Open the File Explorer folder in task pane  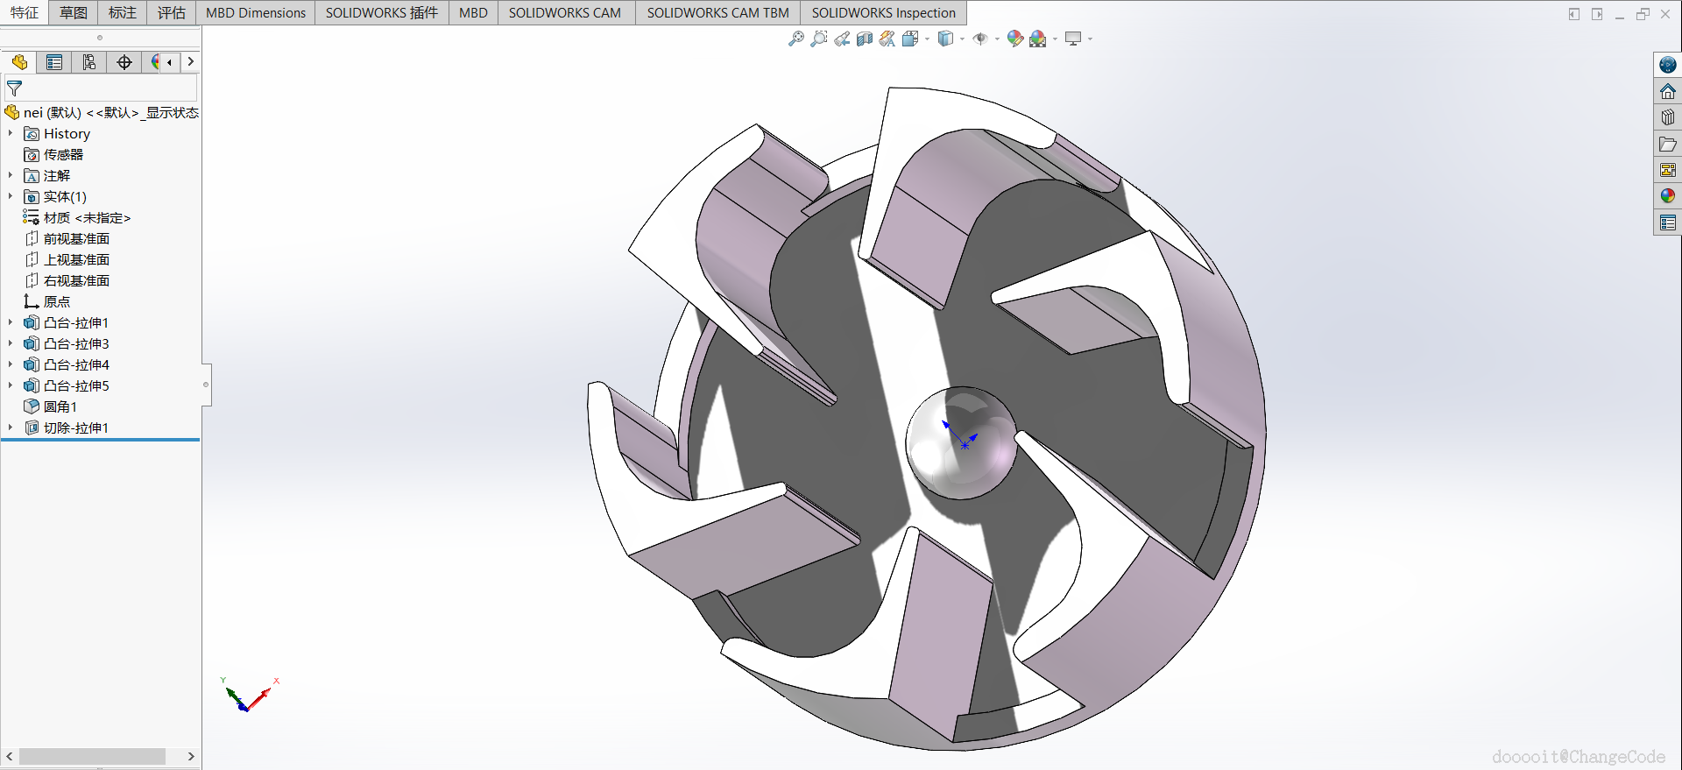click(x=1667, y=144)
